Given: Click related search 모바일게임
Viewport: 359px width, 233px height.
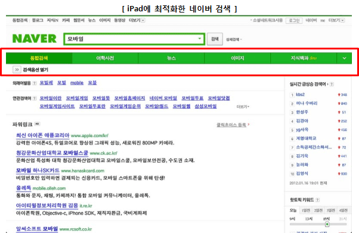Looking at the screenshot, I should 77,98.
